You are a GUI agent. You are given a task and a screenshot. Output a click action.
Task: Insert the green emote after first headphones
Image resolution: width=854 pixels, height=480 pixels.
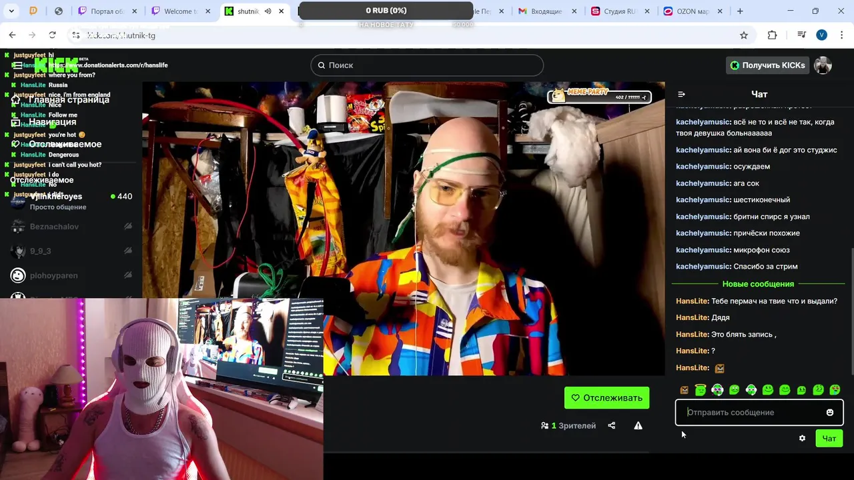click(x=734, y=390)
